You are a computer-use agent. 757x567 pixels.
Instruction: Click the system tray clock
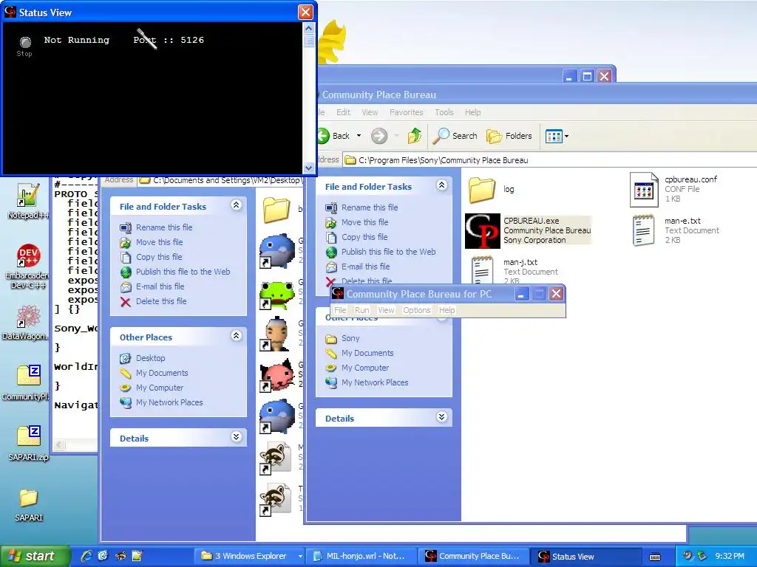click(x=730, y=557)
